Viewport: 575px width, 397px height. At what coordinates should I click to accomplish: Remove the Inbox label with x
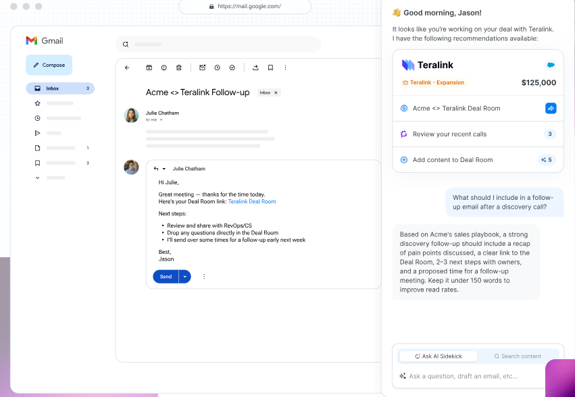point(276,92)
